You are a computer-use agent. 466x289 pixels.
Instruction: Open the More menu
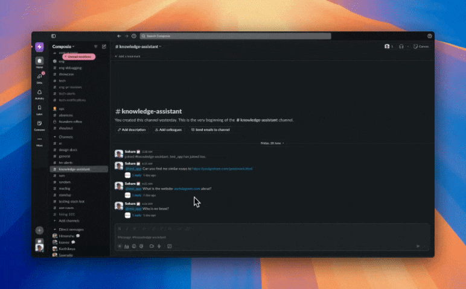pos(39,141)
